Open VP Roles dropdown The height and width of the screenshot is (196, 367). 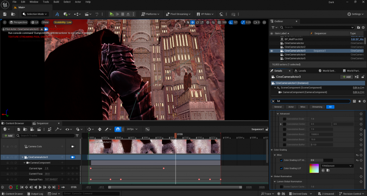[205, 14]
